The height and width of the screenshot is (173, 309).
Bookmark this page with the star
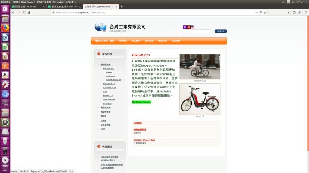(x=265, y=12)
